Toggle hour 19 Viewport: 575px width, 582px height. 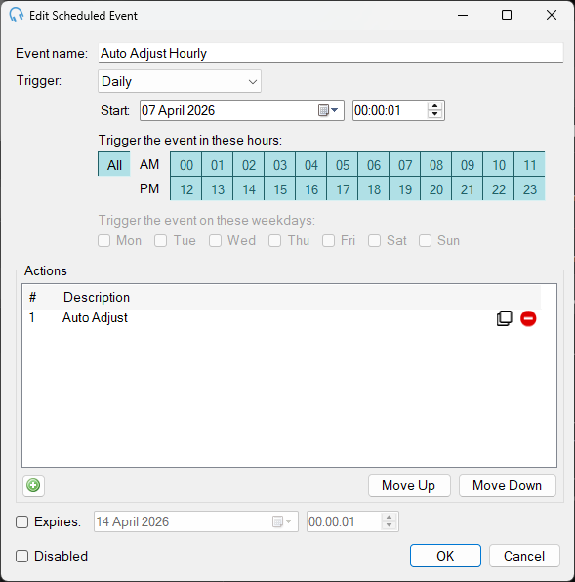[405, 188]
